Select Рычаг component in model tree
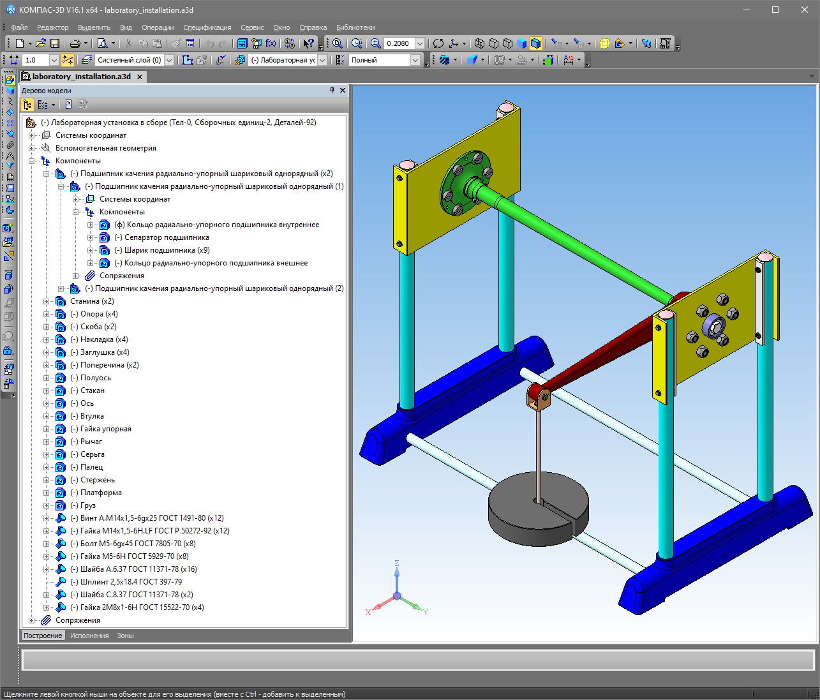 [x=91, y=442]
